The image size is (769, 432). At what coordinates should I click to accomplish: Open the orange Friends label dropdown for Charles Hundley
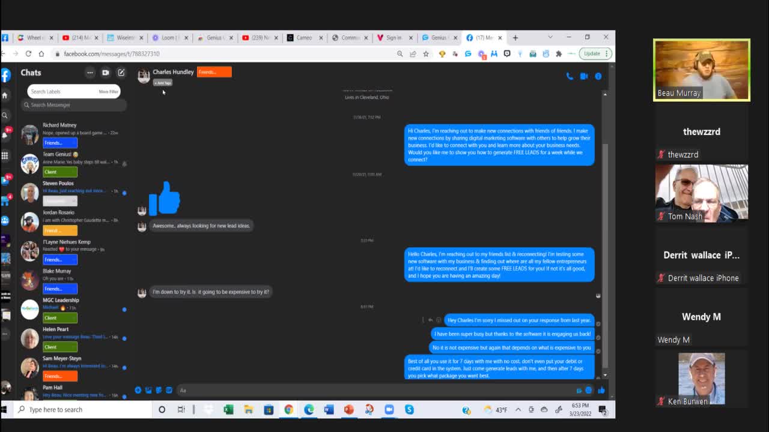point(214,72)
